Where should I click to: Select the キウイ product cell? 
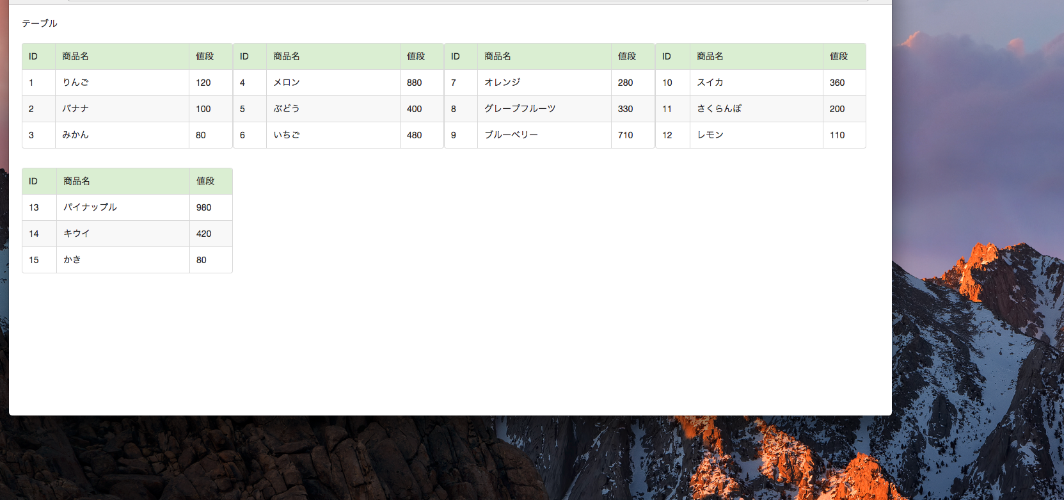[x=123, y=234]
